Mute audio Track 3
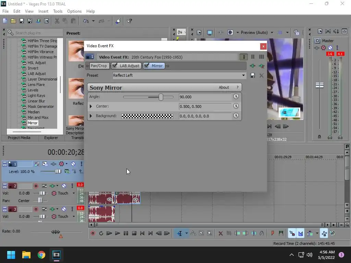Screen dimensions: 351x263 (64, 209)
